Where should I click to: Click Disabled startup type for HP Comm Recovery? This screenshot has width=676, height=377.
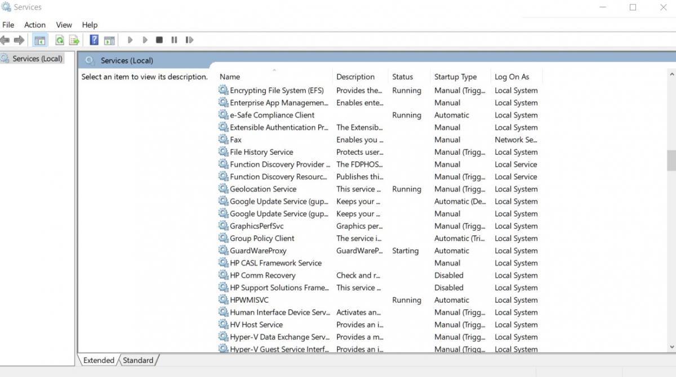pyautogui.click(x=449, y=275)
